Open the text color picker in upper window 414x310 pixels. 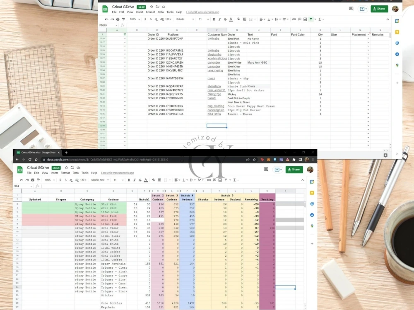pyautogui.click(x=231, y=19)
